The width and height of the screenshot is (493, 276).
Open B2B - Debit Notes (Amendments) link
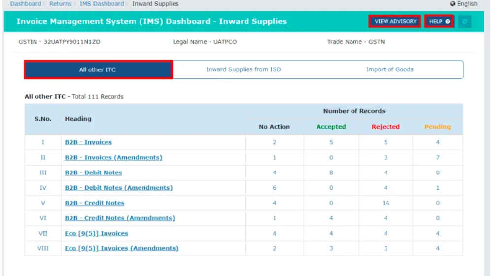pos(118,188)
